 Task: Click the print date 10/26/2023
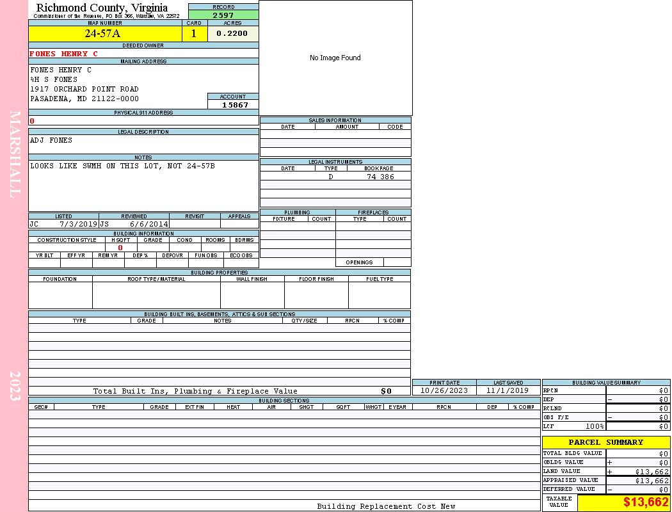click(x=444, y=390)
